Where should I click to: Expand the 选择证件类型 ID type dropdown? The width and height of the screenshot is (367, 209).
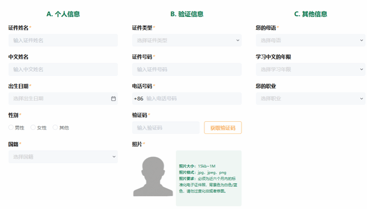tap(187, 40)
